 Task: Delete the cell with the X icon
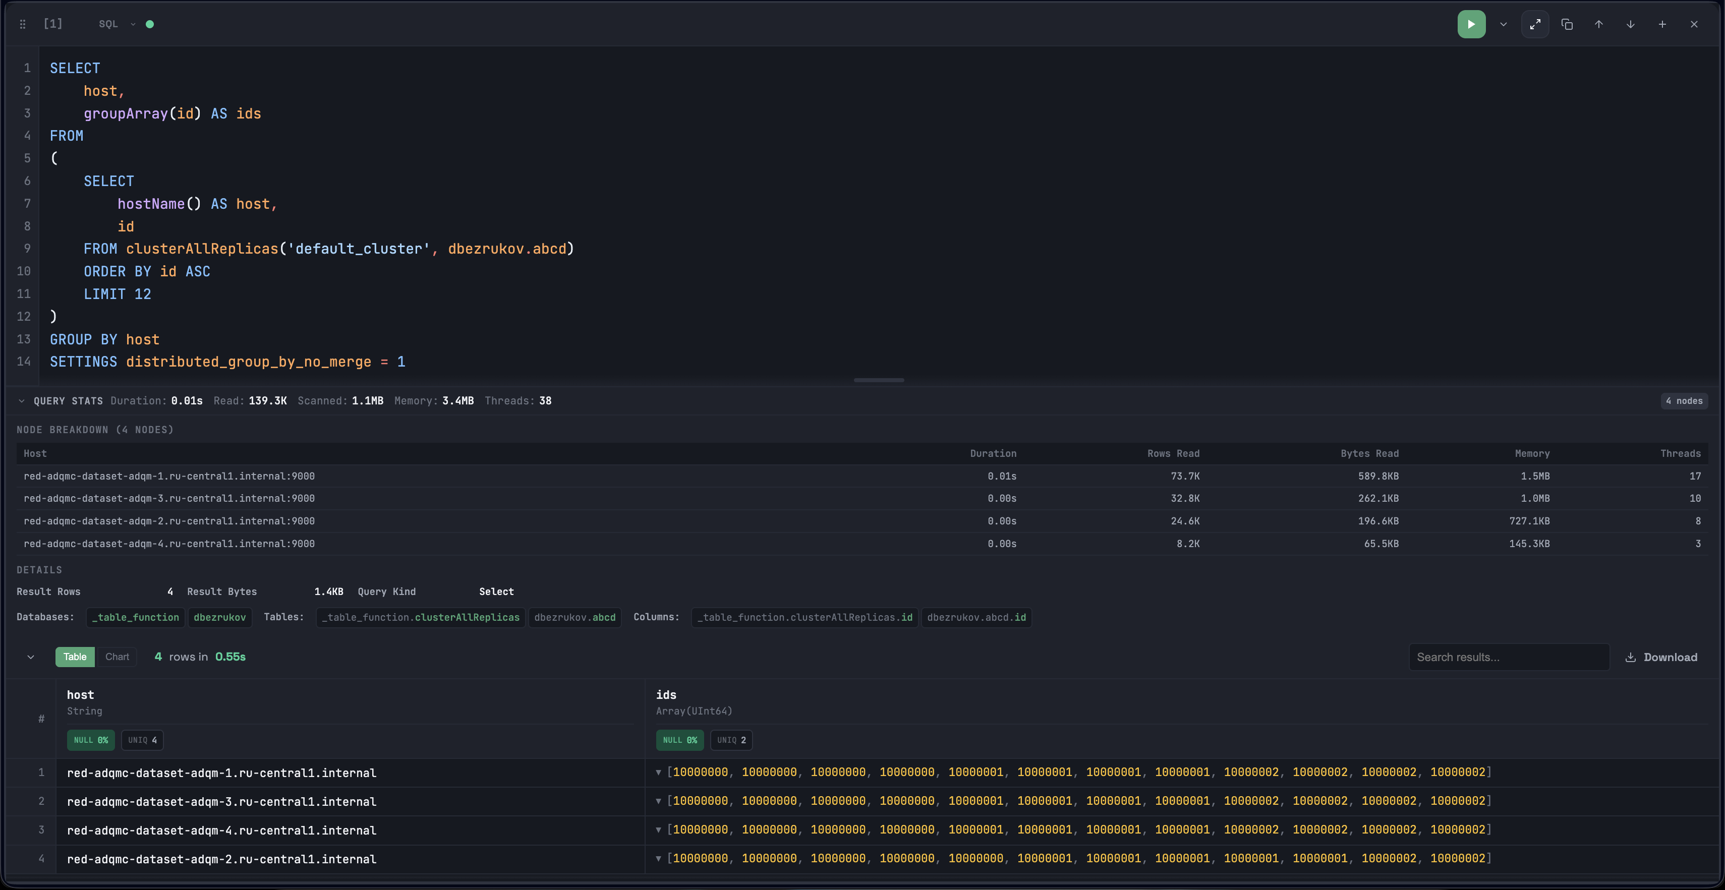point(1694,24)
